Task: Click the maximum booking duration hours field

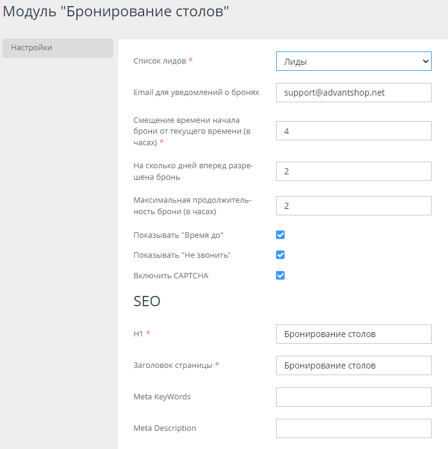Action: coord(354,206)
